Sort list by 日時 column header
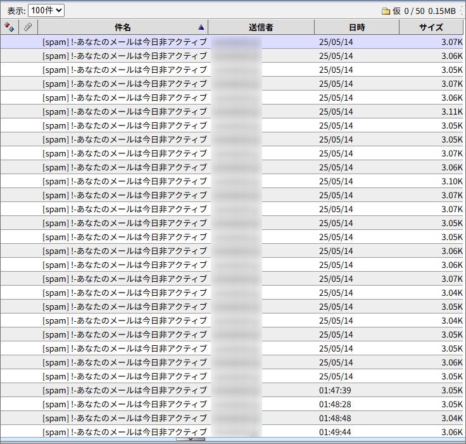This screenshot has height=444, width=466. (356, 27)
